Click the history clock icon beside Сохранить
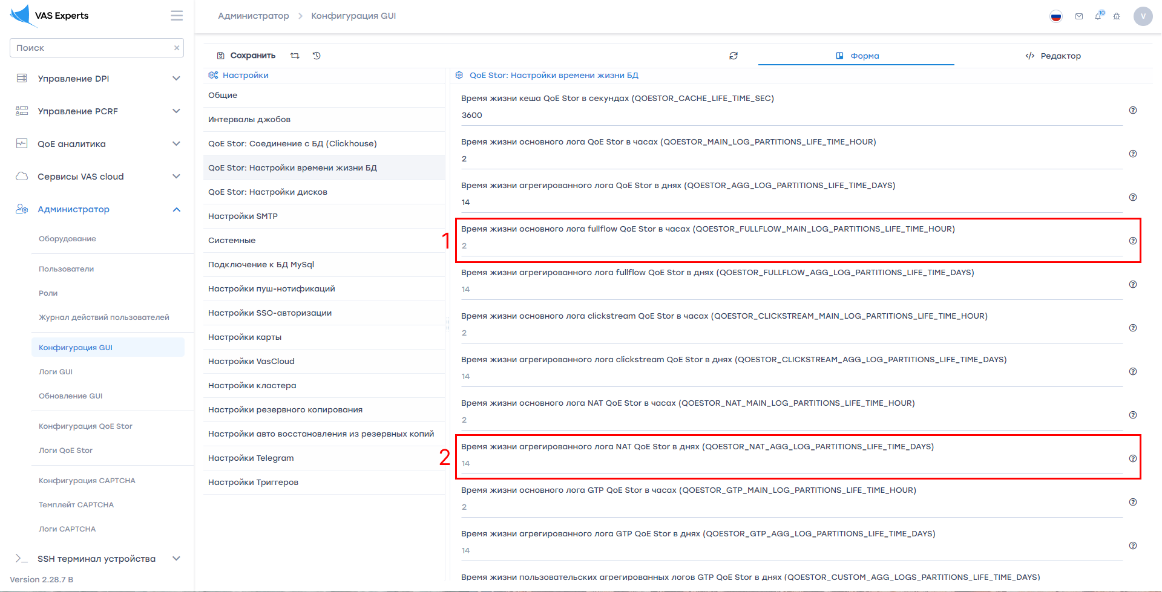The width and height of the screenshot is (1162, 592). (317, 56)
